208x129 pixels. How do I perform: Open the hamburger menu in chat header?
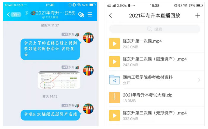click(90, 15)
